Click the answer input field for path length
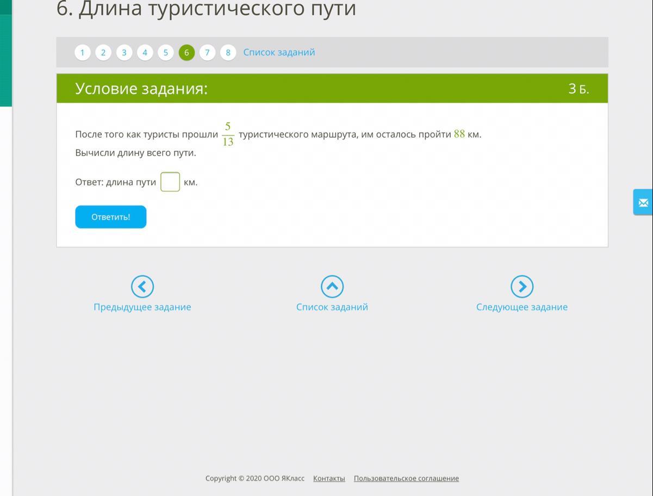This screenshot has height=496, width=653. pyautogui.click(x=170, y=182)
